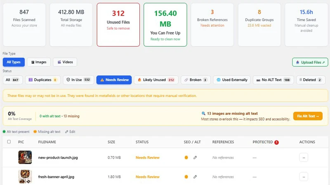This screenshot has height=185, width=330.
Task: Click the 1.80 MB size value
Action: tap(114, 177)
